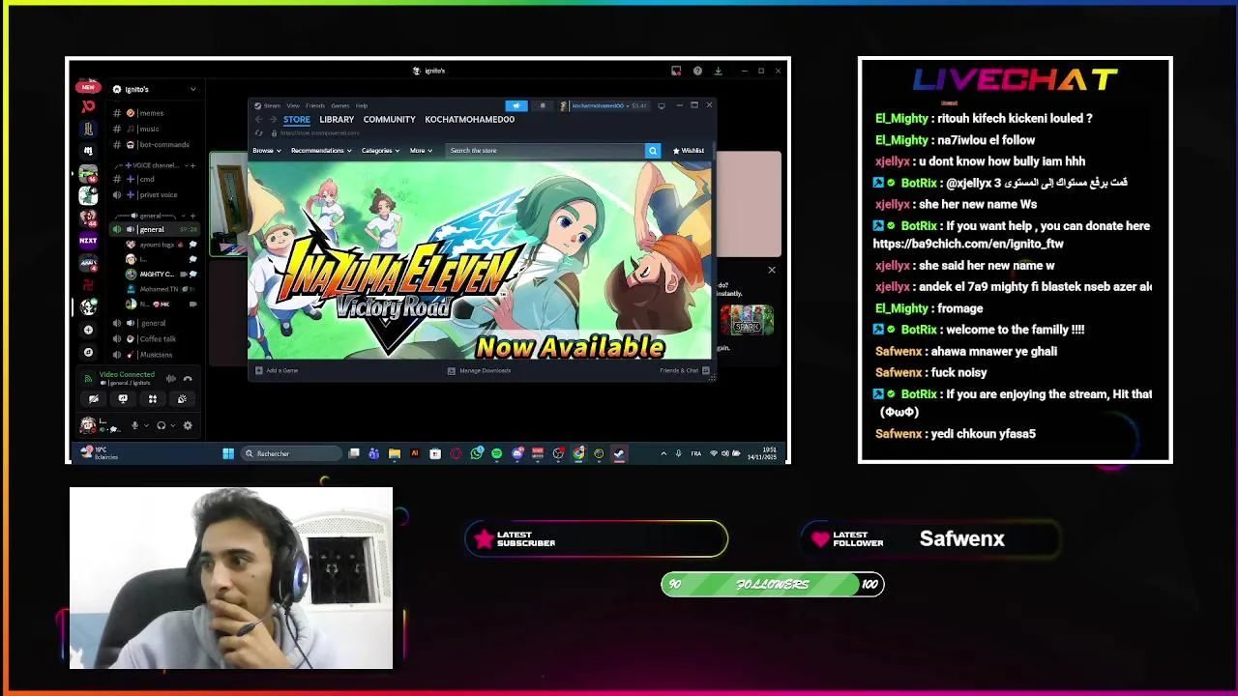
Task: Click the Search the store field
Action: coord(545,150)
